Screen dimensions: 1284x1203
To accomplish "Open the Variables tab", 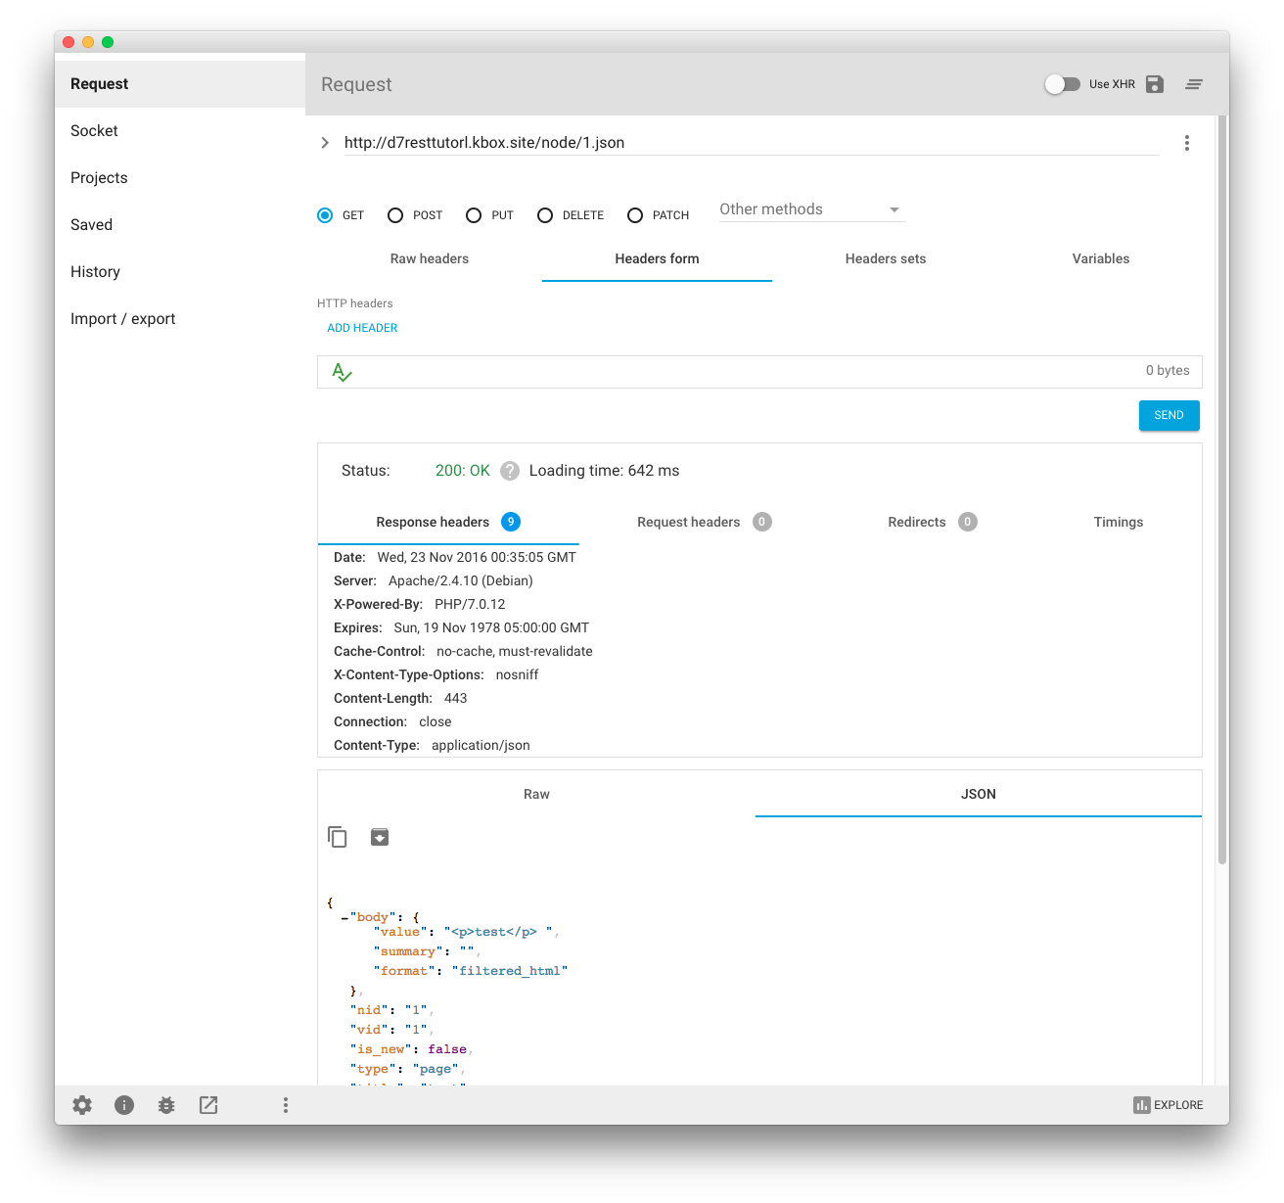I will pyautogui.click(x=1101, y=259).
